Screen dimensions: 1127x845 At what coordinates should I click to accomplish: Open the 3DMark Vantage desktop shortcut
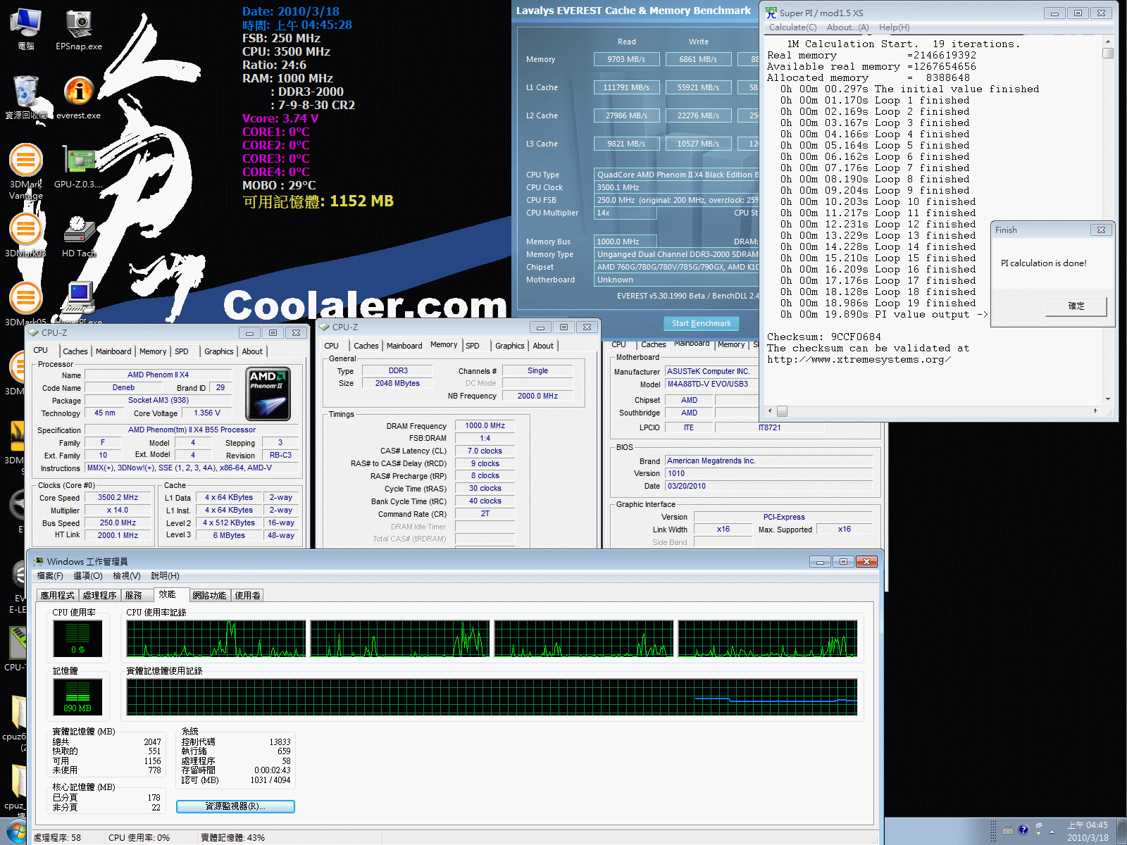(x=26, y=171)
